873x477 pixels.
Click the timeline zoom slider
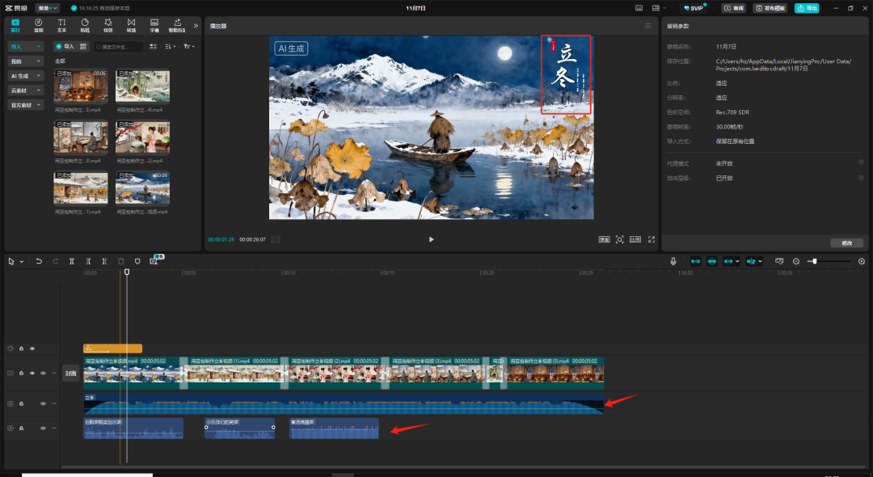pos(815,261)
